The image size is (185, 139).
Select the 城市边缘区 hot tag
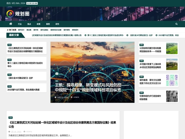44,30
